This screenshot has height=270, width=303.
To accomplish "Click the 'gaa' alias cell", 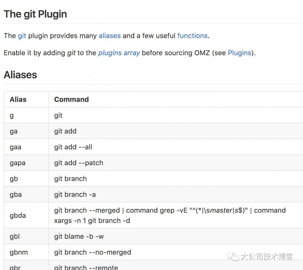I will (x=15, y=147).
